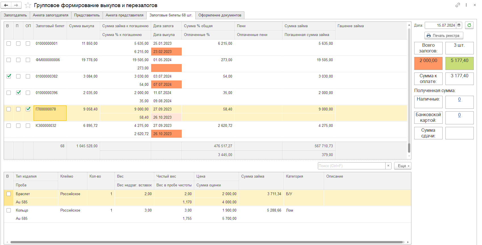Click Сумма к оплате value 3 177,40
The height and width of the screenshot is (245, 482).
pos(460,79)
